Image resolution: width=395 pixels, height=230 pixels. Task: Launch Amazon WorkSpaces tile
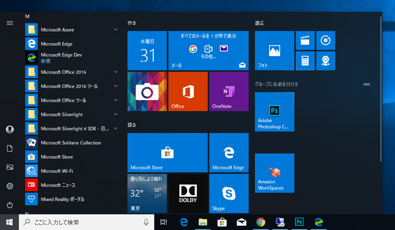(274, 173)
